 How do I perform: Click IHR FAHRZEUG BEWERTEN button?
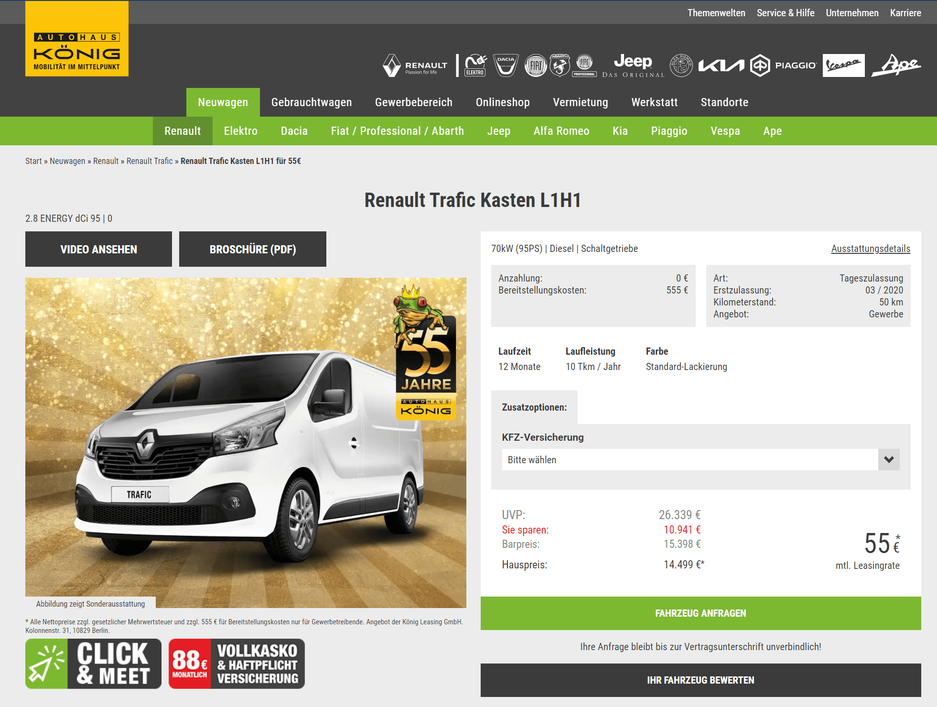point(700,680)
